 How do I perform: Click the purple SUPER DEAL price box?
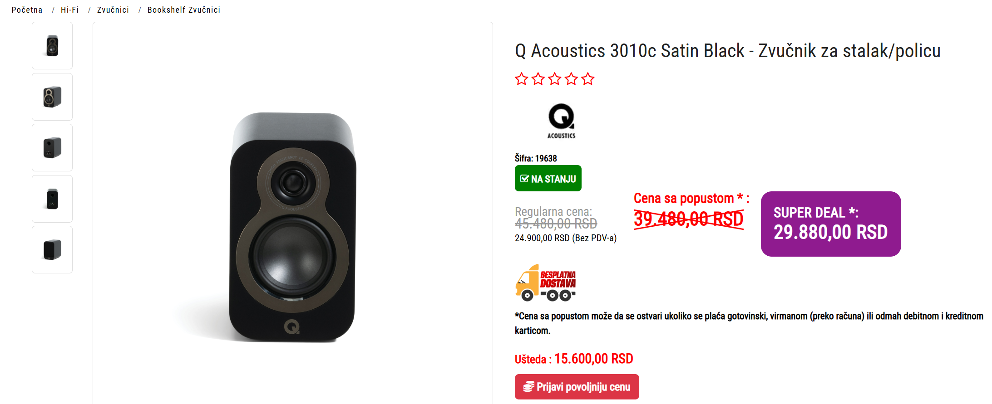(x=830, y=224)
